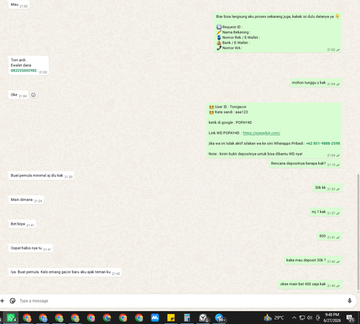Click the tray icon right of volume

[318, 318]
